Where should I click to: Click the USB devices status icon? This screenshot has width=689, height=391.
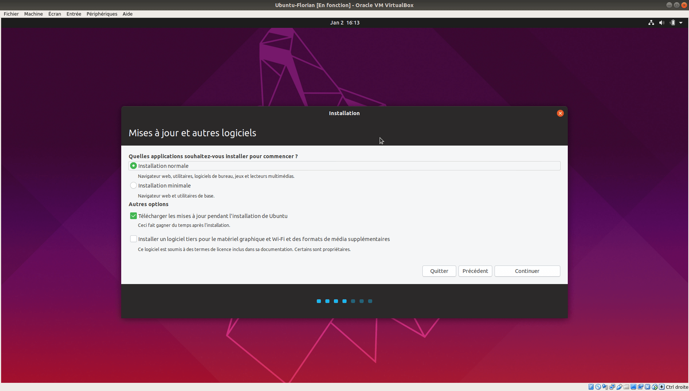coord(619,387)
